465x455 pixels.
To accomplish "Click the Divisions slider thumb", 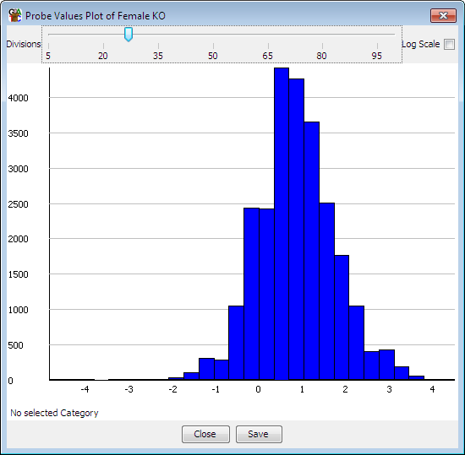I will click(x=129, y=35).
